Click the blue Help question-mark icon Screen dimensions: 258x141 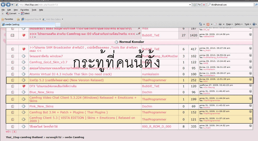[x=254, y=24]
